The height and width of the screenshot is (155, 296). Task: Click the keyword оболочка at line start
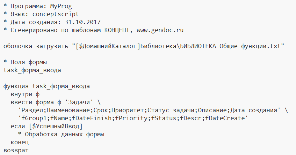[x=18, y=46]
